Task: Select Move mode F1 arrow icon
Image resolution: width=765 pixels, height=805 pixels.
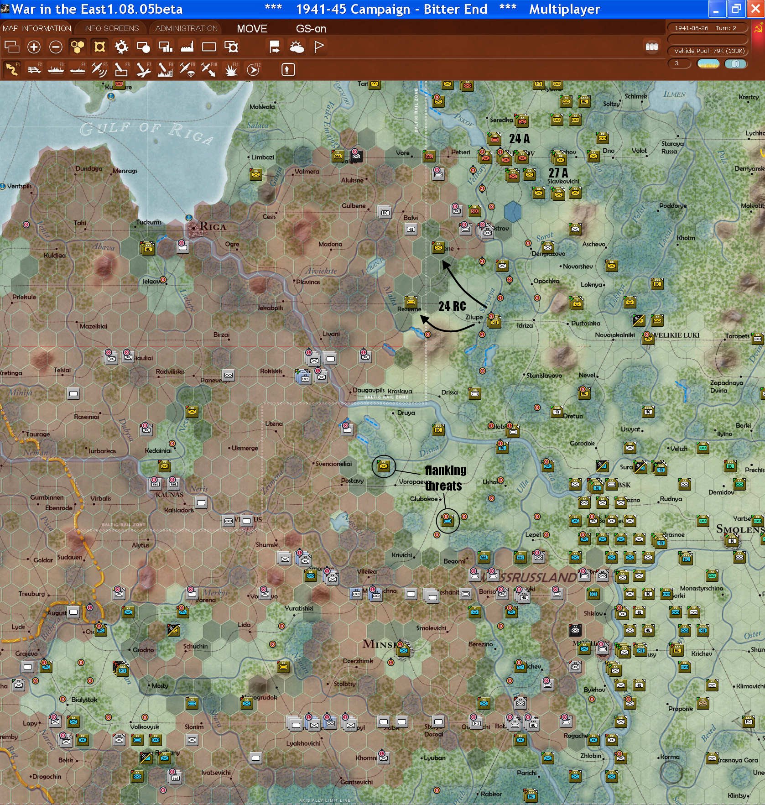Action: (x=11, y=69)
